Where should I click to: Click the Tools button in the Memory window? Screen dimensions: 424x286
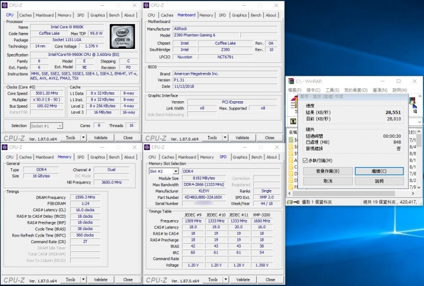[x=71, y=280]
